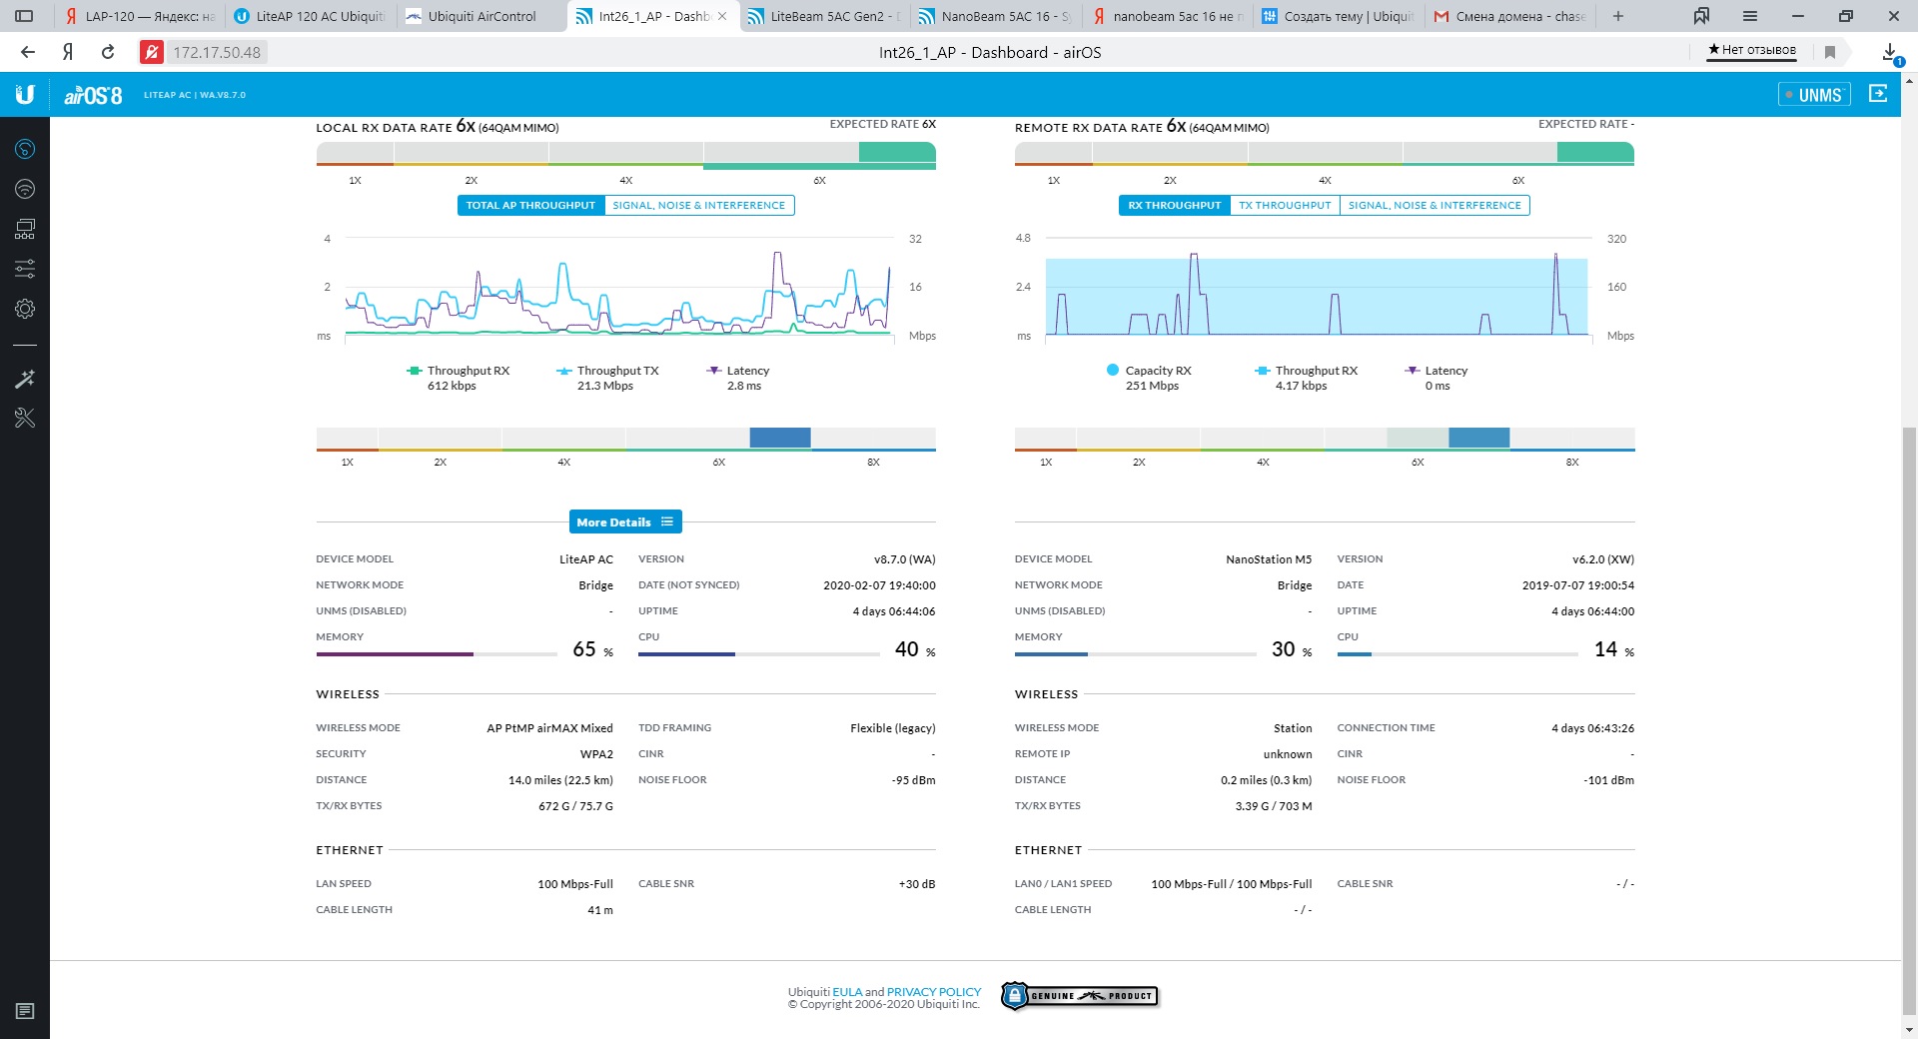Viewport: 1918px width, 1039px height.
Task: Open the system gear sidebar icon
Action: pyautogui.click(x=25, y=309)
